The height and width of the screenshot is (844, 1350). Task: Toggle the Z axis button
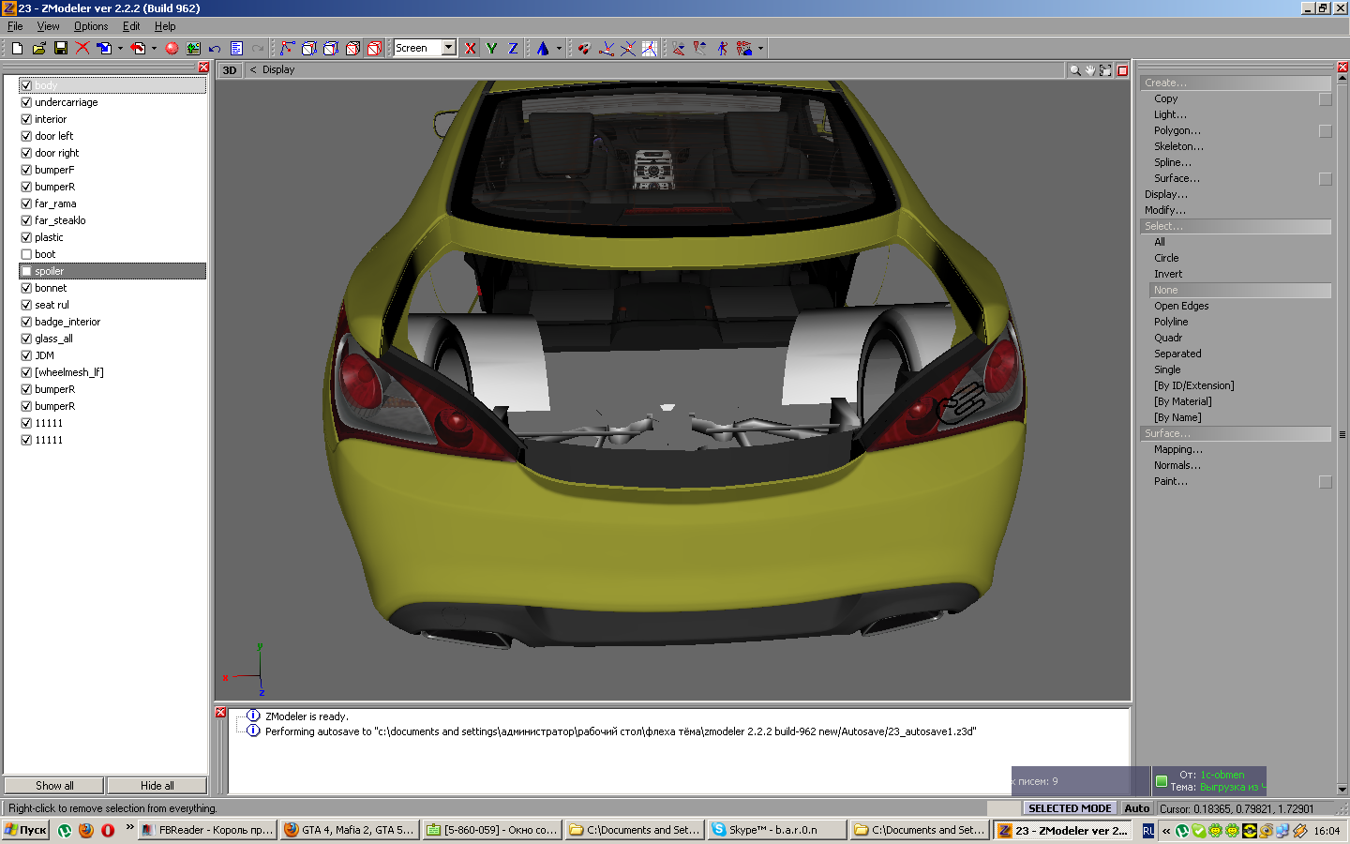point(513,48)
